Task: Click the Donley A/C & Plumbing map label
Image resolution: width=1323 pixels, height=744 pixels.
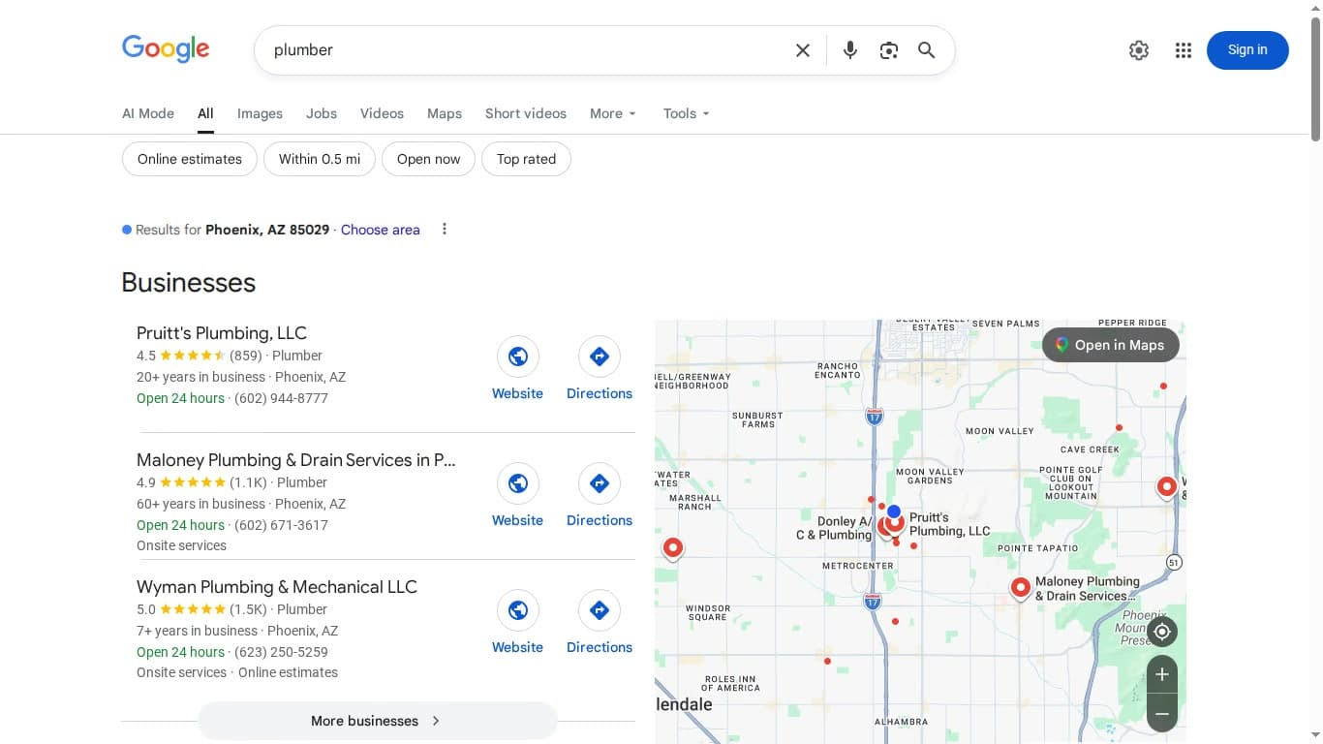Action: coord(834,528)
